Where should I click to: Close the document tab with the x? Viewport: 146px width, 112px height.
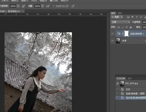click(23, 11)
